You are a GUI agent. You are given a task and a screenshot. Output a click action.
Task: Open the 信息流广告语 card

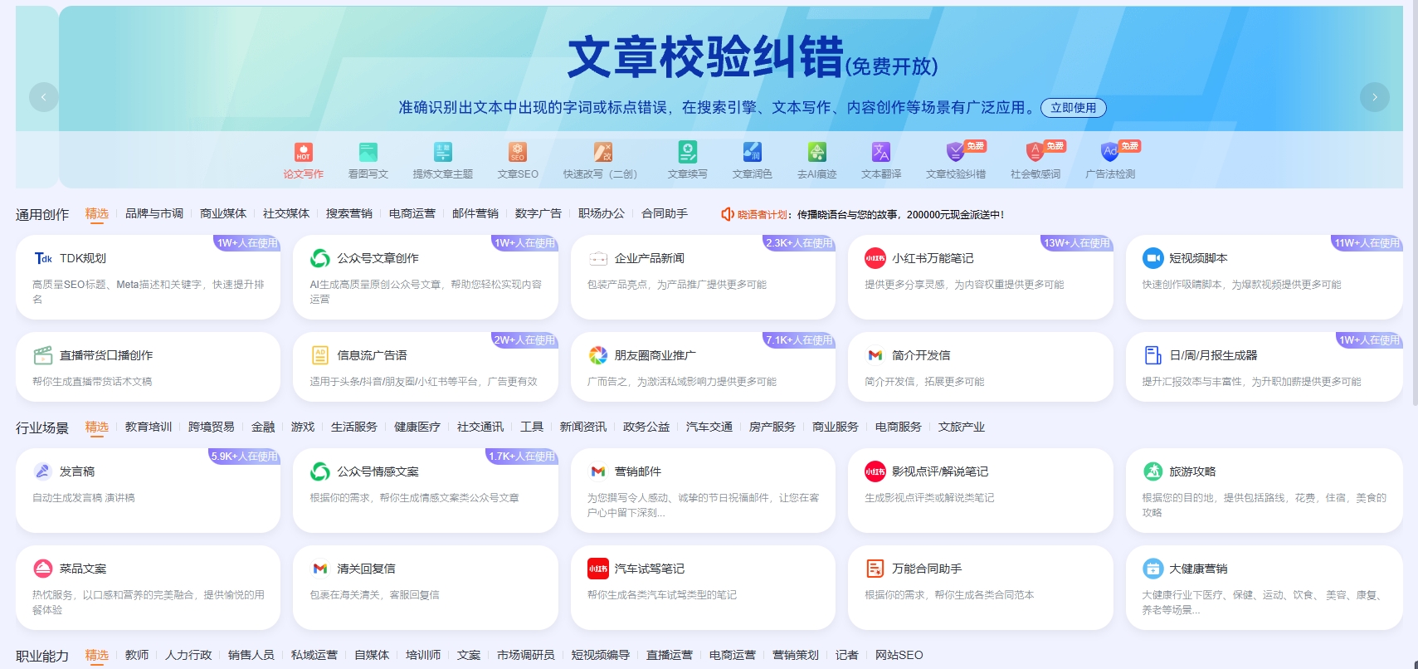point(426,367)
